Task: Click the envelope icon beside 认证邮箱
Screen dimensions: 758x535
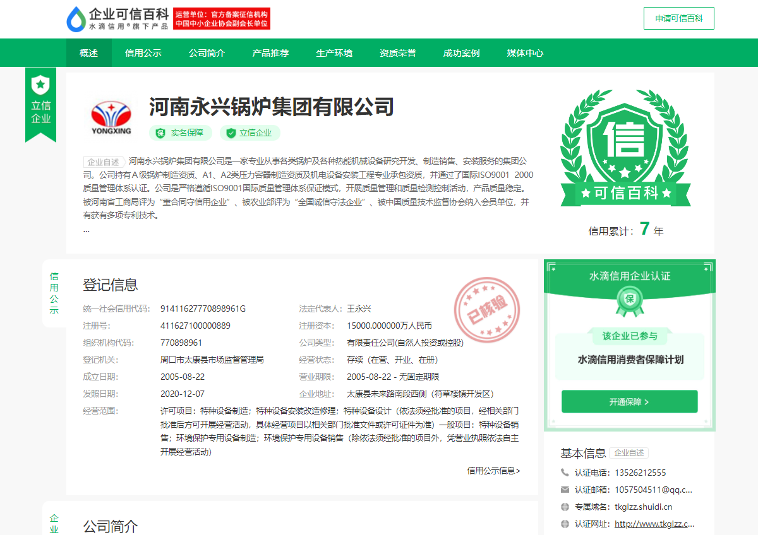Action: (x=565, y=490)
